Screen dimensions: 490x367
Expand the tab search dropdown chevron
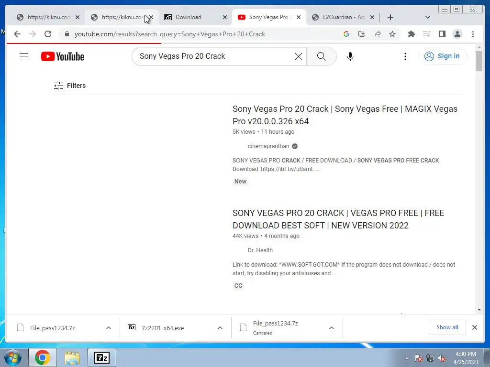pyautogui.click(x=428, y=17)
